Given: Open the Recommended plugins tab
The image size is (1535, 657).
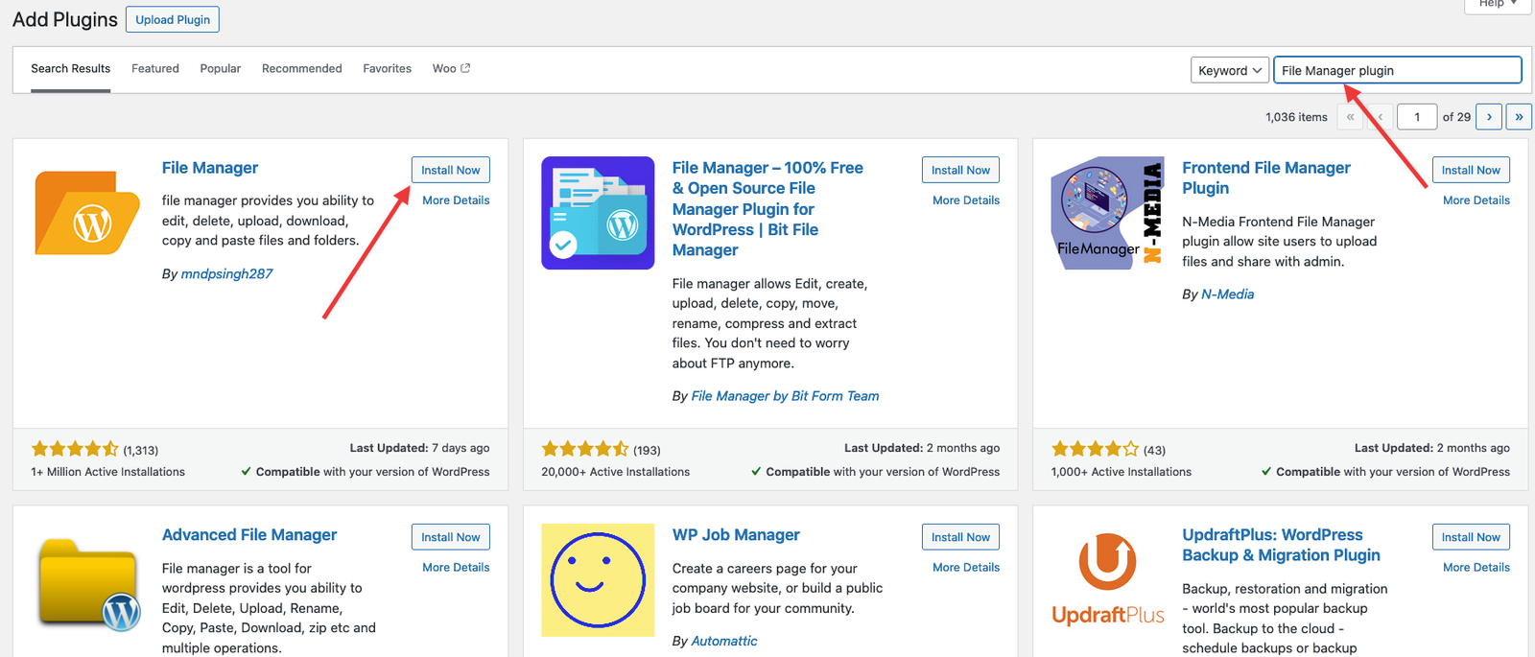Looking at the screenshot, I should 302,69.
